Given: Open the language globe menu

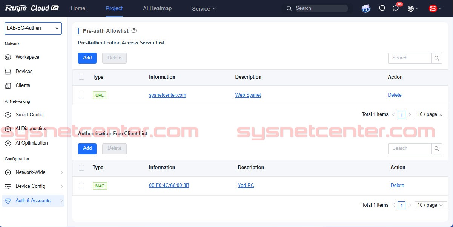Looking at the screenshot, I should coord(413,8).
